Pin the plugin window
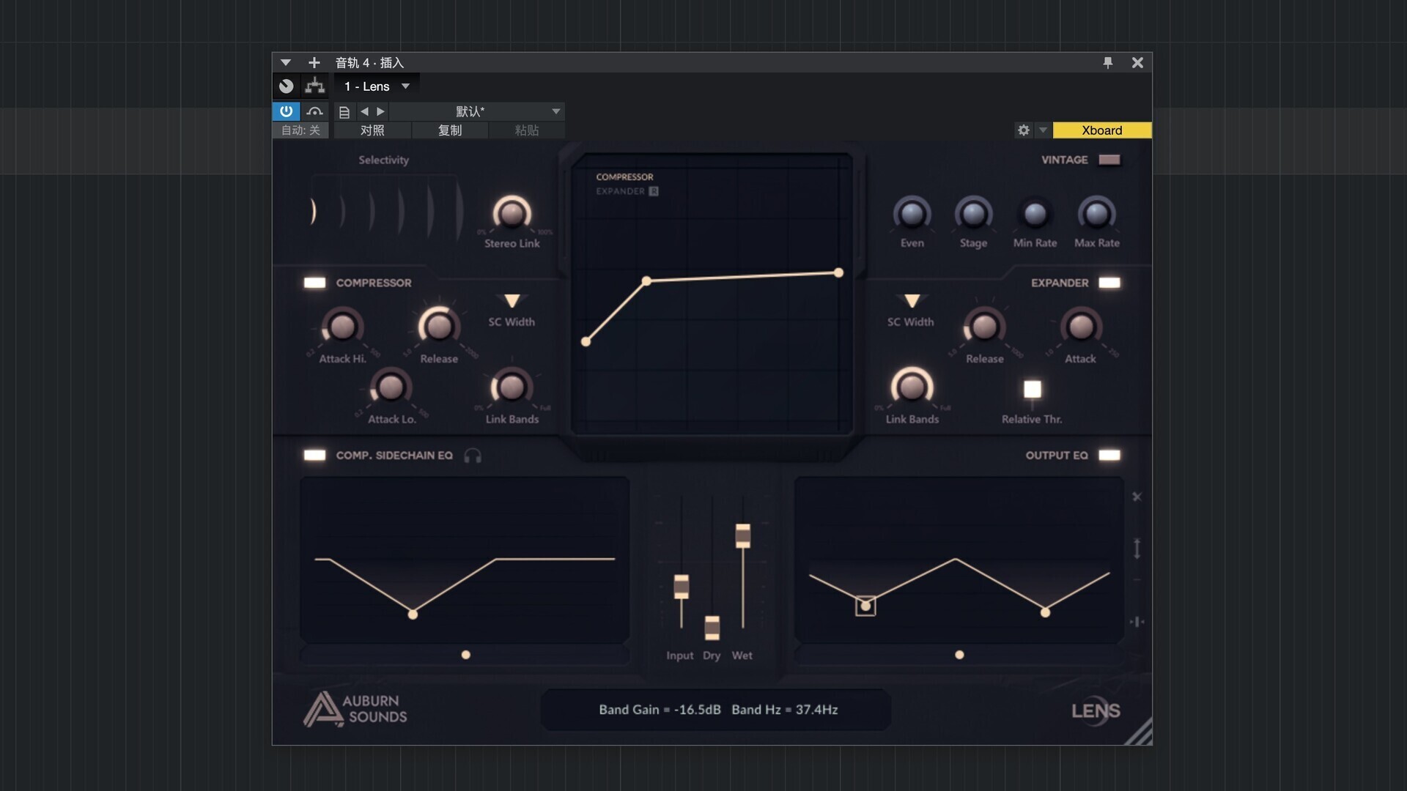This screenshot has height=791, width=1407. tap(1108, 63)
